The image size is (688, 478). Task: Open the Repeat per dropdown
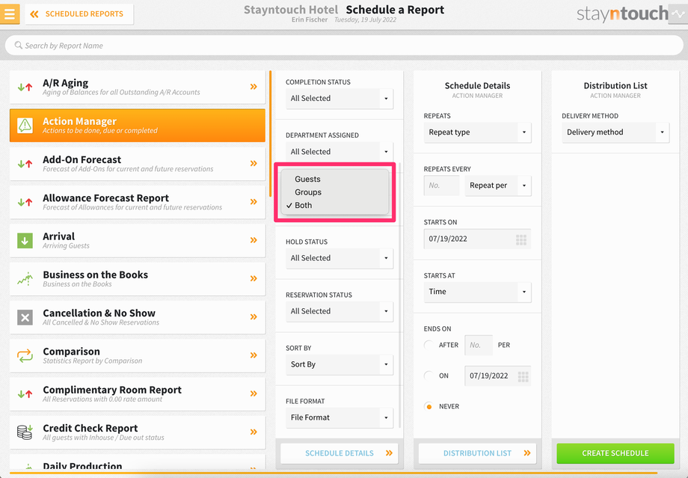(498, 186)
